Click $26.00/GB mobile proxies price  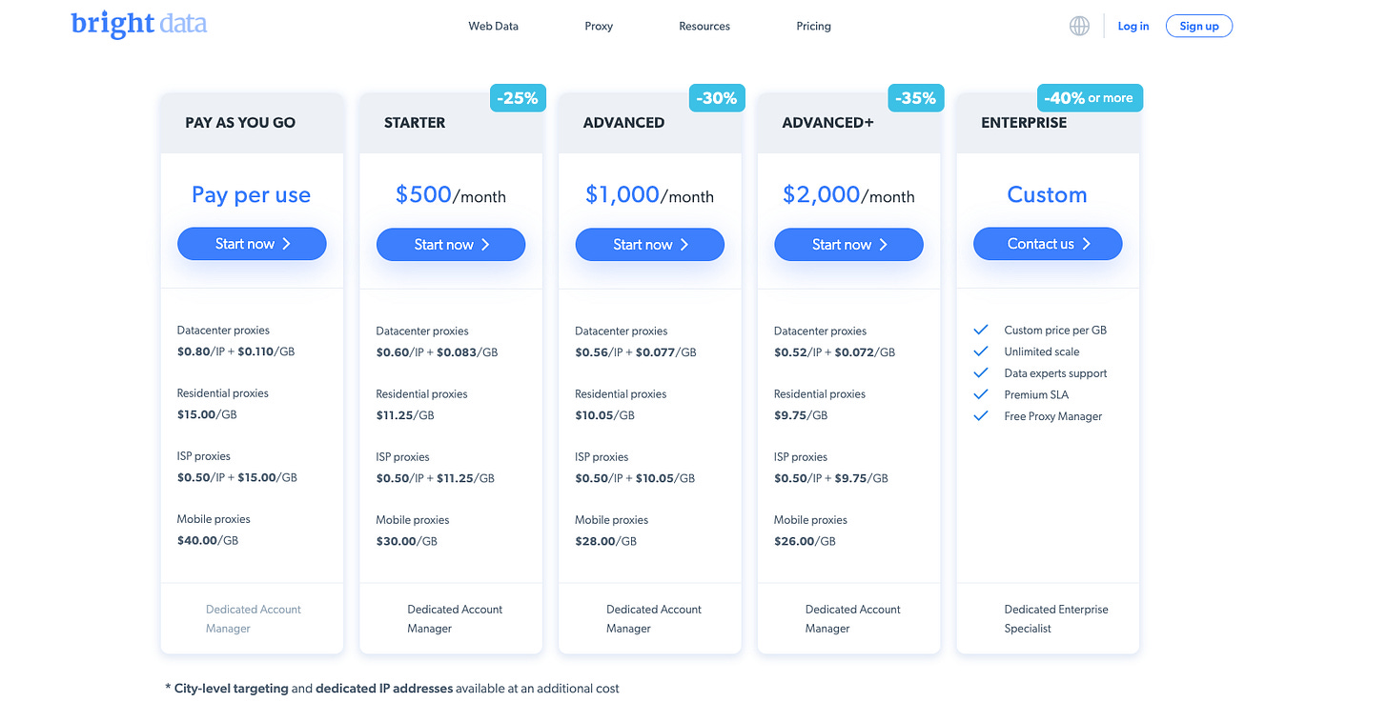coord(805,541)
